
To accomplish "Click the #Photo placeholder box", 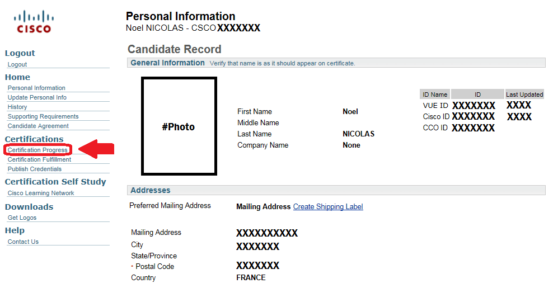I will coord(179,126).
